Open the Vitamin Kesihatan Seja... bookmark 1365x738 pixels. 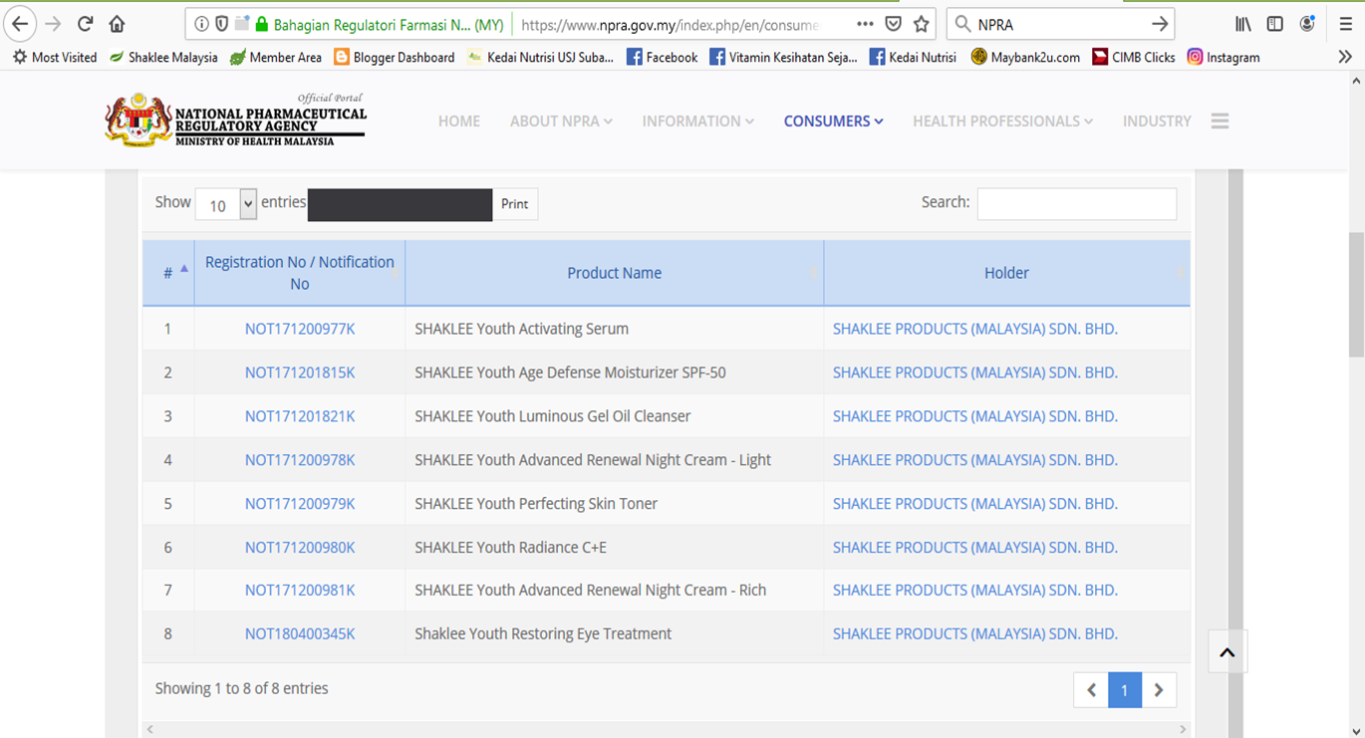(783, 57)
